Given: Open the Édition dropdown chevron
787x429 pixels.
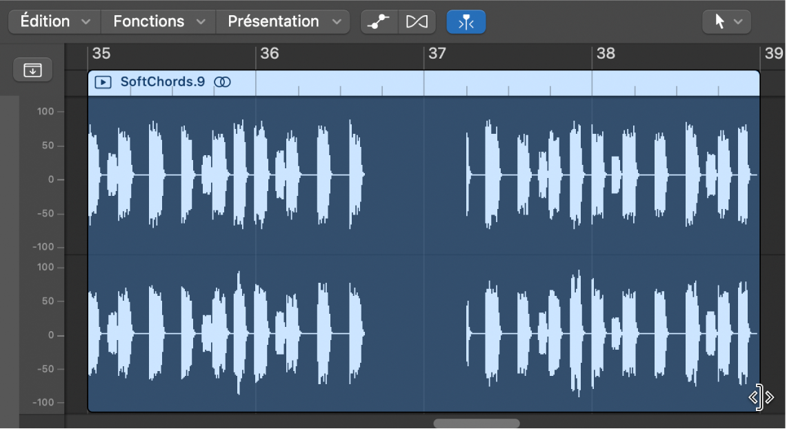Looking at the screenshot, I should (86, 21).
